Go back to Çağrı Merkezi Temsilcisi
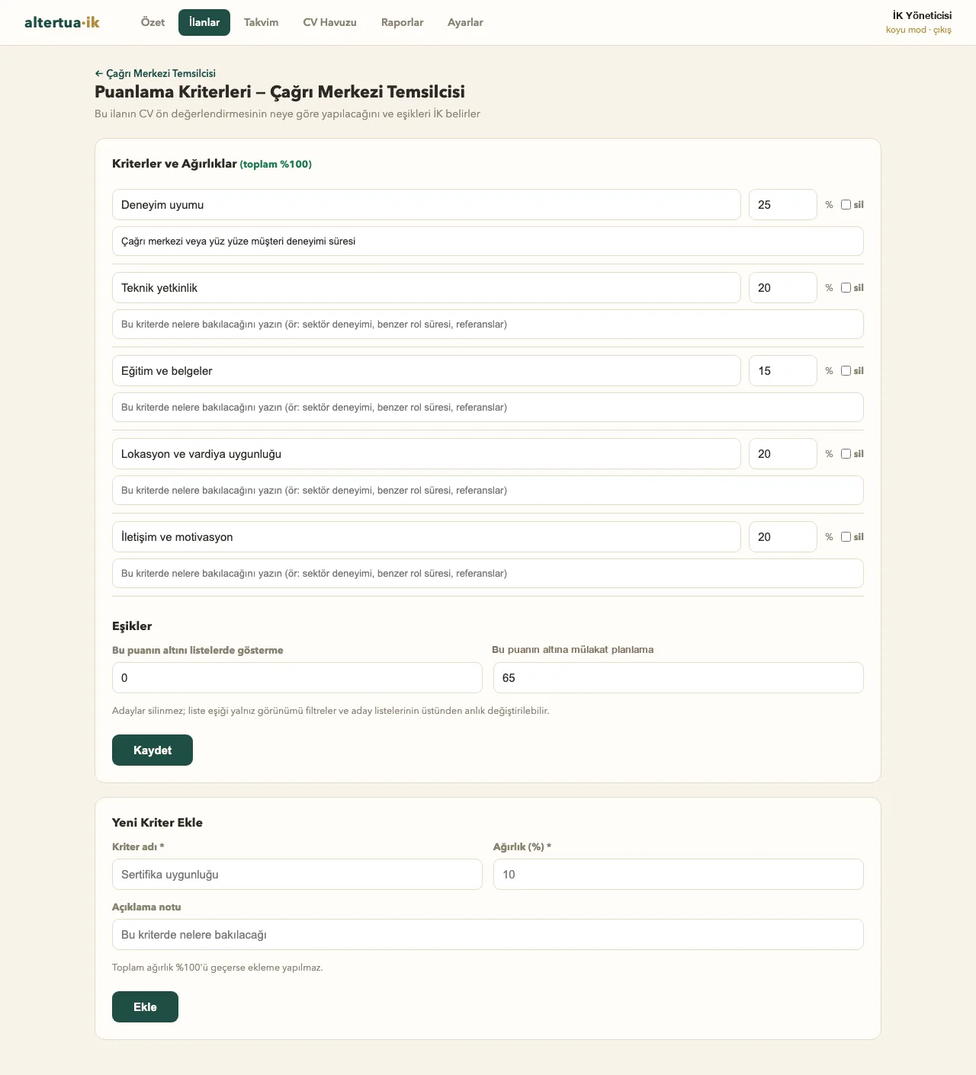This screenshot has height=1075, width=976. point(155,73)
